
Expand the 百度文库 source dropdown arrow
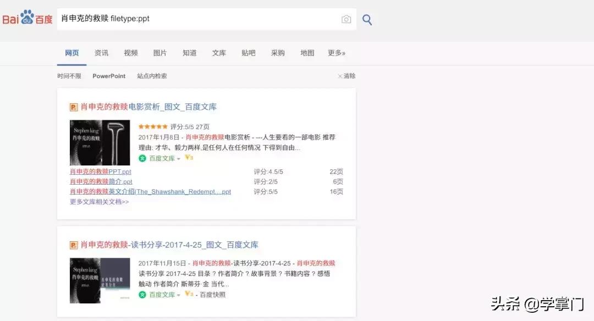tap(179, 158)
